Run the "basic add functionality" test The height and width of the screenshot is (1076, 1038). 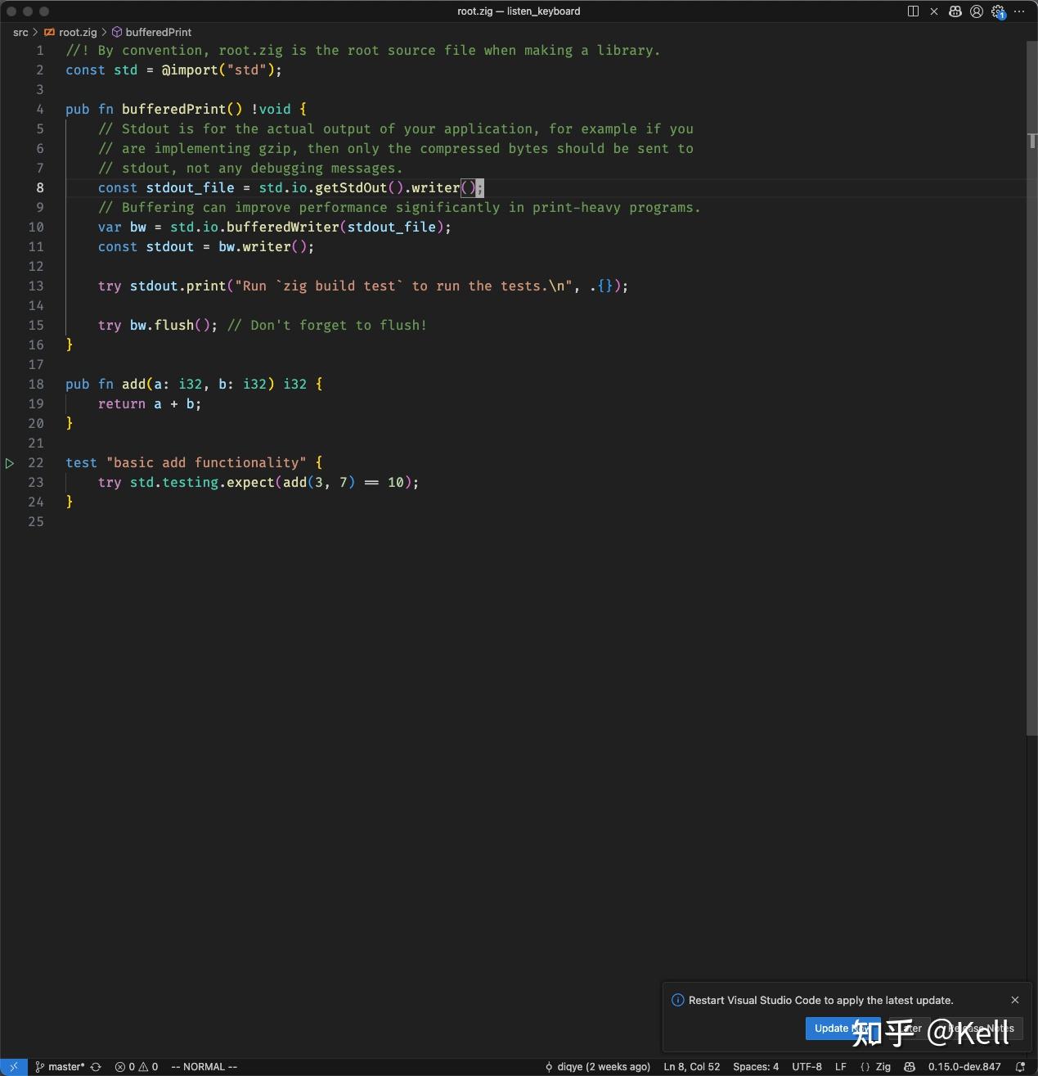coord(10,463)
